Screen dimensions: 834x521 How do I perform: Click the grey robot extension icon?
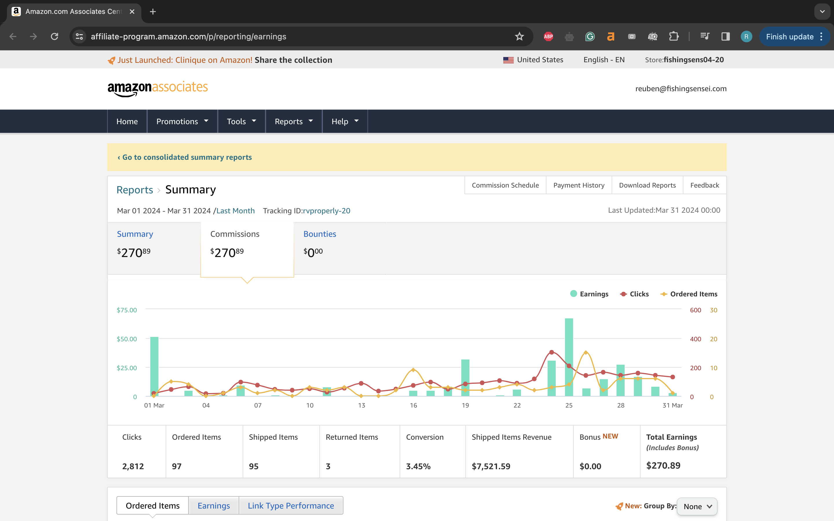coord(569,36)
